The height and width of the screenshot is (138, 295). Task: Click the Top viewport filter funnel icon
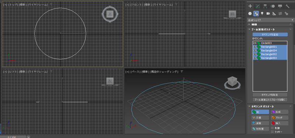51,4
